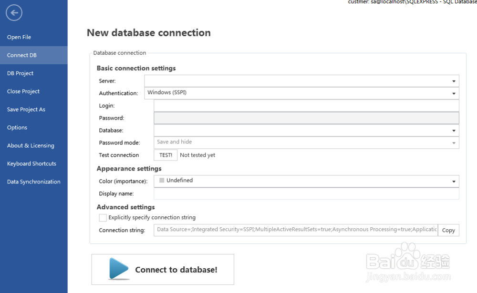This screenshot has height=293, width=477.
Task: Click the back arrow icon
Action: (14, 13)
